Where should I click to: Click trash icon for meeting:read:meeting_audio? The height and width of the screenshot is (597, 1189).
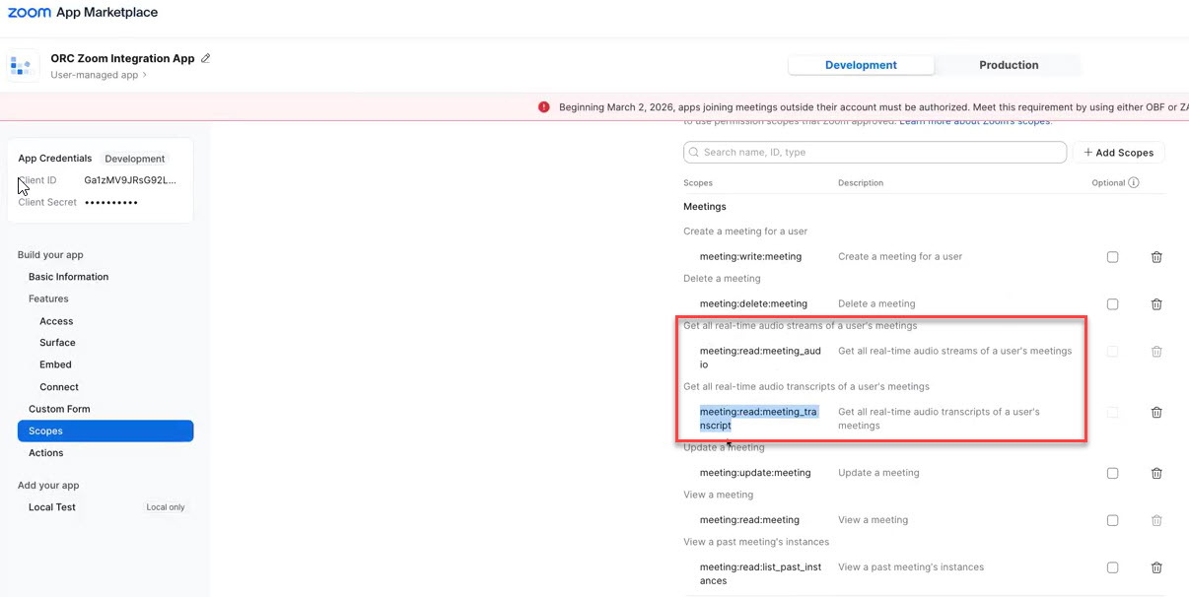[1156, 352]
